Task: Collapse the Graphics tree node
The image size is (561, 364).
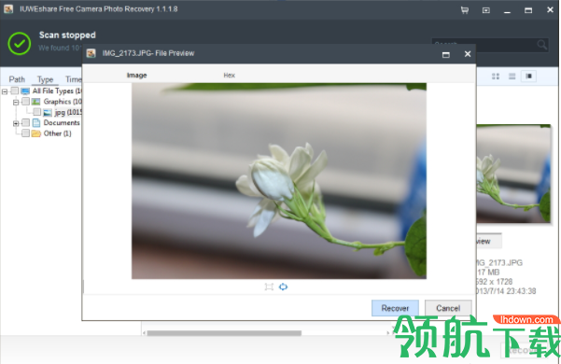Action: 16,103
